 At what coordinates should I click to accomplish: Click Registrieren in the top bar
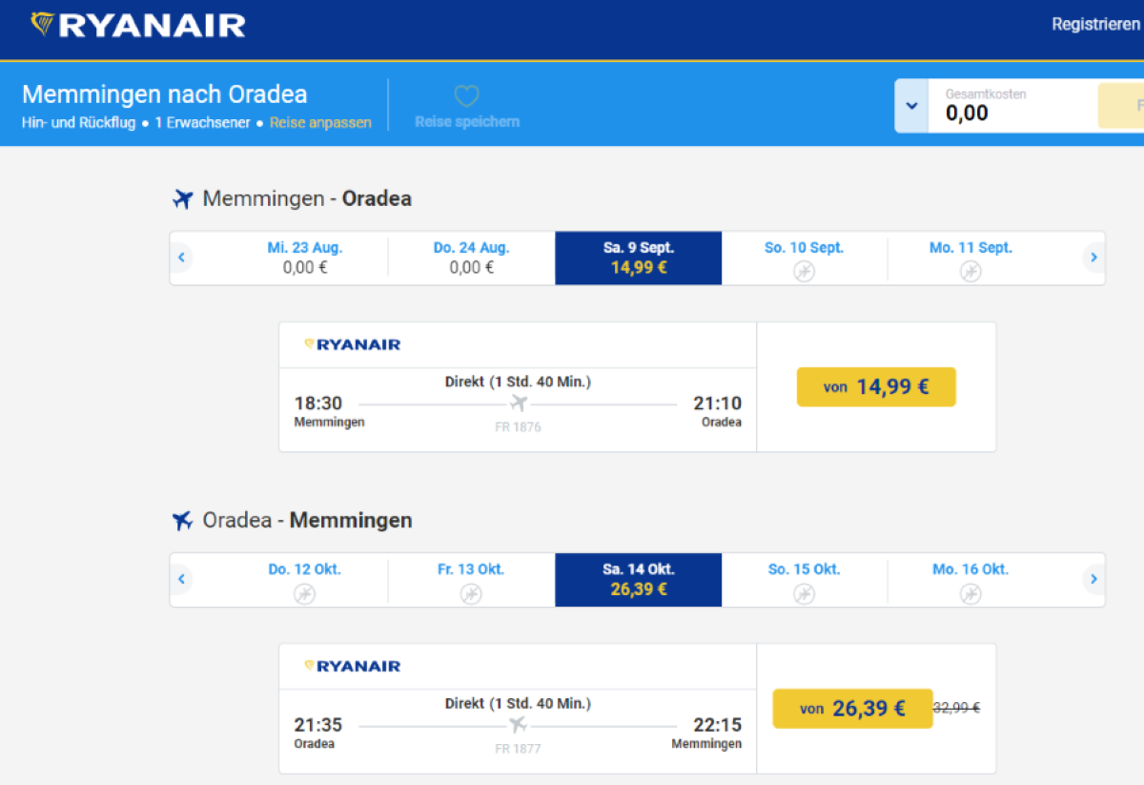[x=1094, y=25]
